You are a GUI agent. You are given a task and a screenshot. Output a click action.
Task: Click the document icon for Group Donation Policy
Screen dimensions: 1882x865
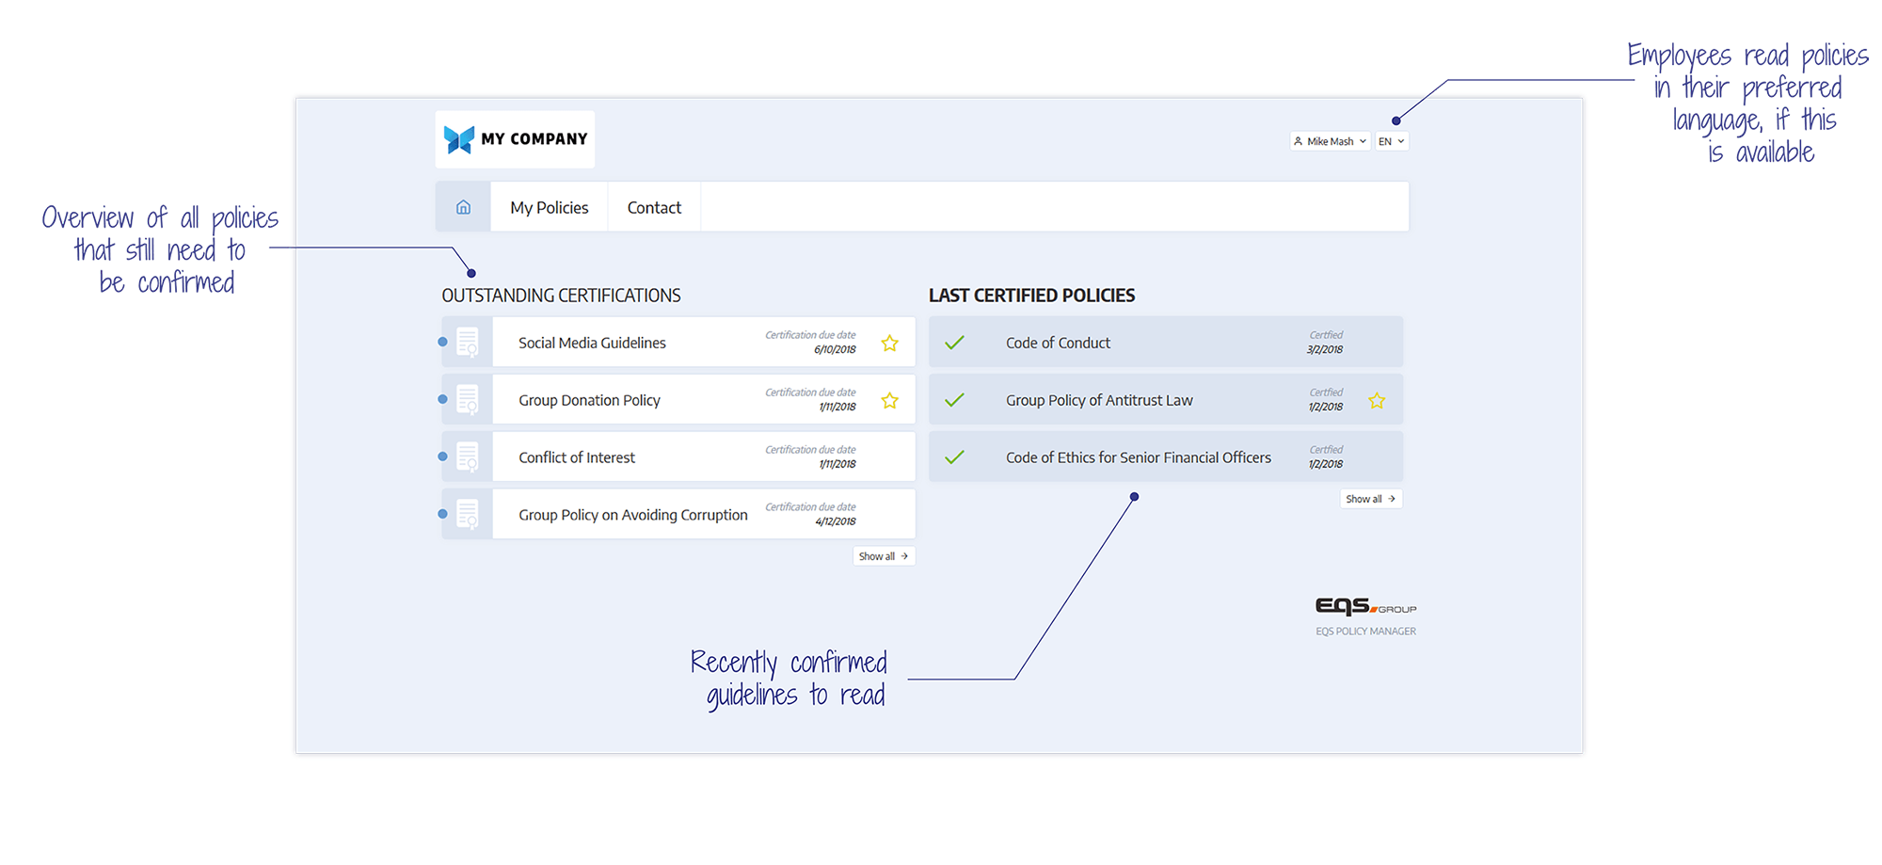click(x=468, y=400)
